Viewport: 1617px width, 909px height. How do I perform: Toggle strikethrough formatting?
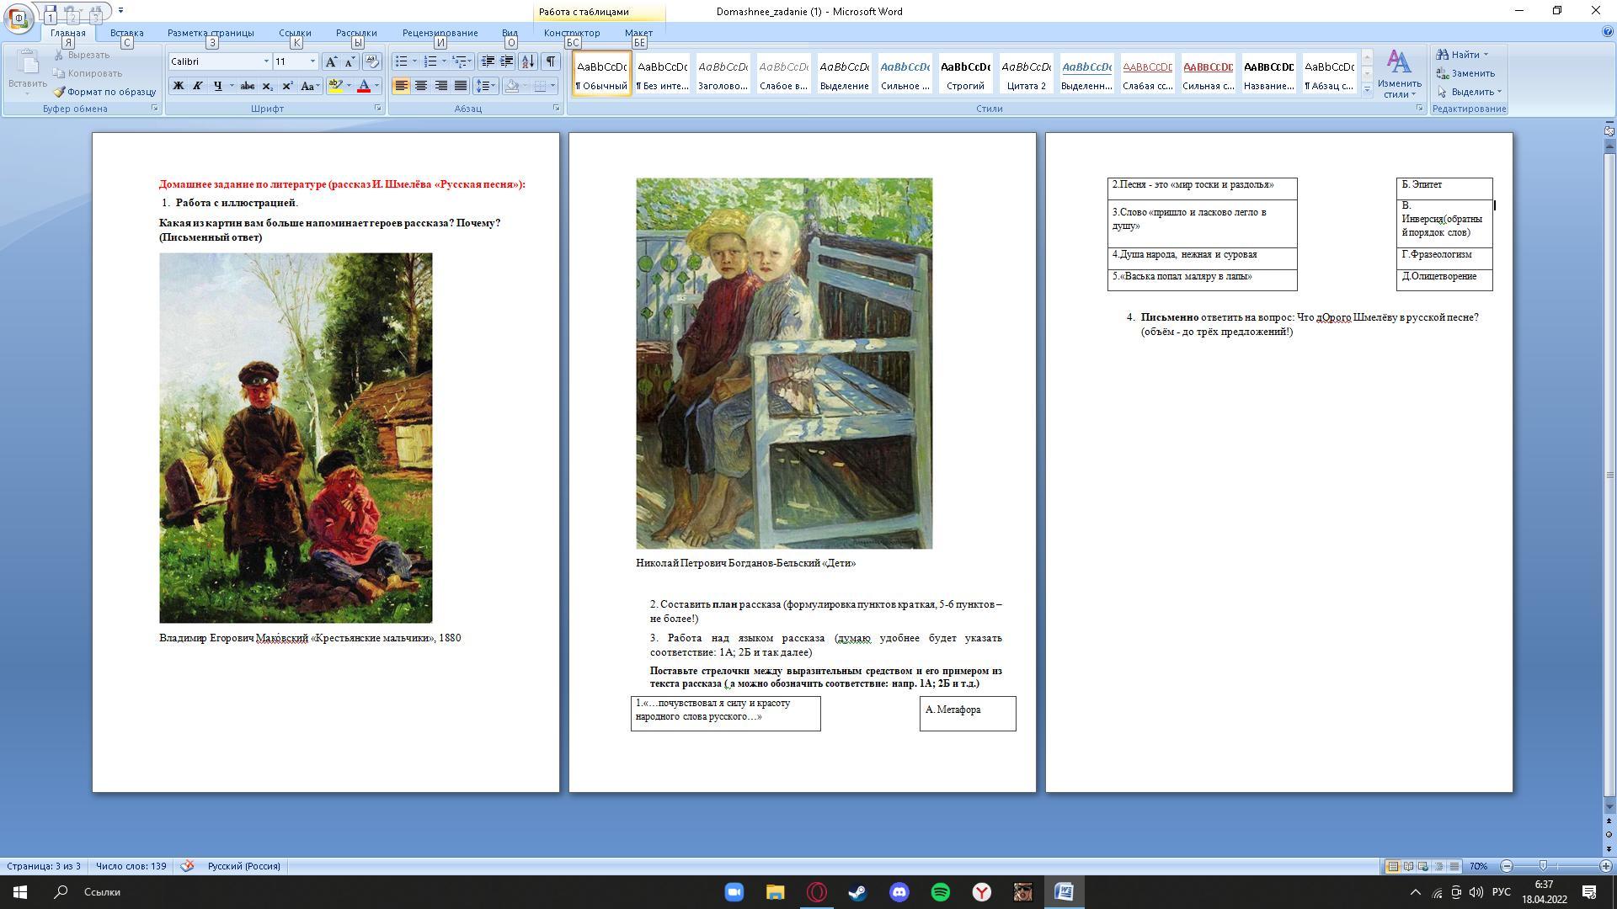(248, 86)
